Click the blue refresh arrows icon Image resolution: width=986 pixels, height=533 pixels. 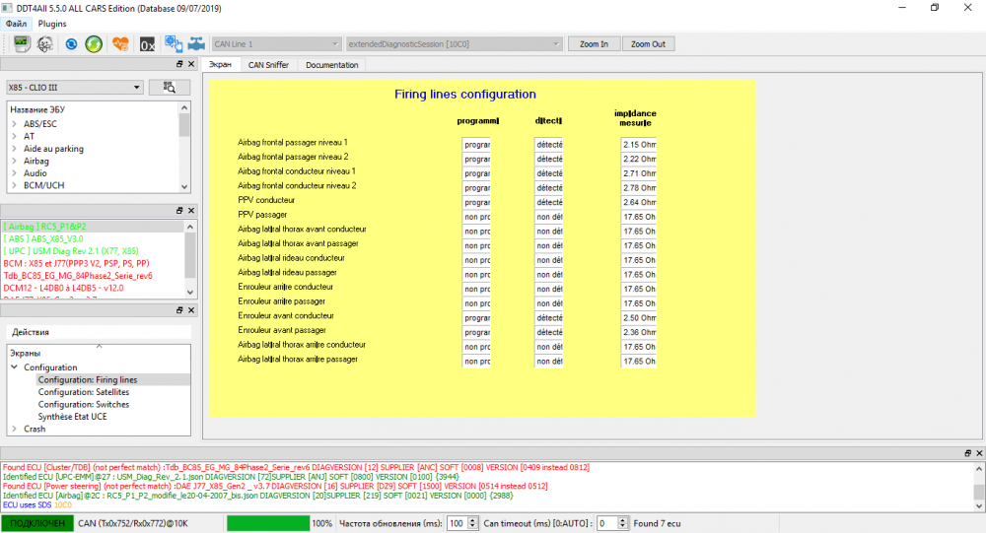71,44
